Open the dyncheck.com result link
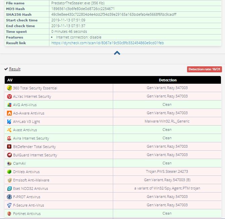The width and height of the screenshot is (225, 219). pyautogui.click(x=107, y=43)
